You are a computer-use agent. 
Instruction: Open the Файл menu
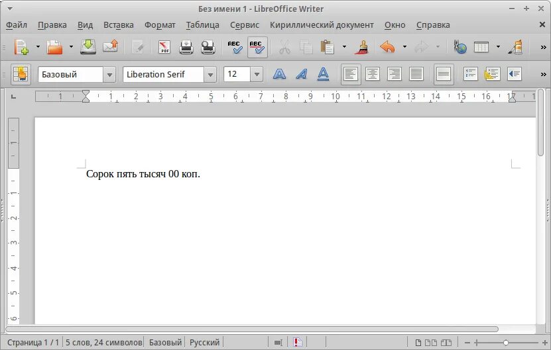pos(17,25)
